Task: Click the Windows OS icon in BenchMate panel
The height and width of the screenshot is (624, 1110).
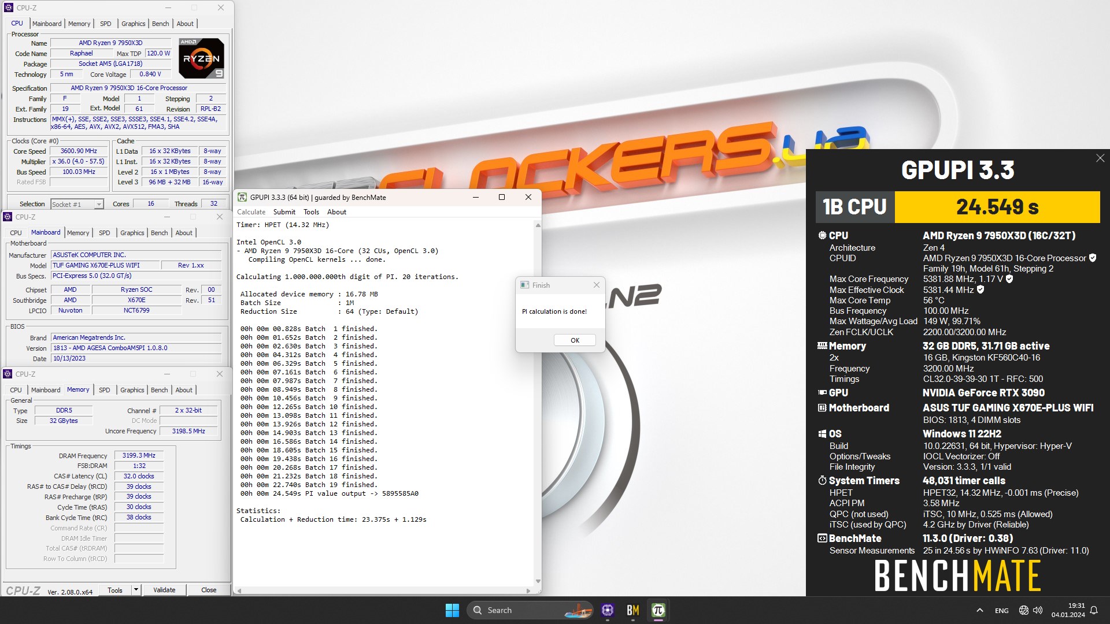Action: (x=822, y=434)
